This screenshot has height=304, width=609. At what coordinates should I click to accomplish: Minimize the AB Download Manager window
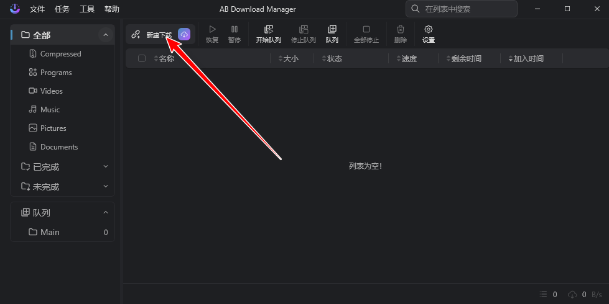click(x=537, y=9)
